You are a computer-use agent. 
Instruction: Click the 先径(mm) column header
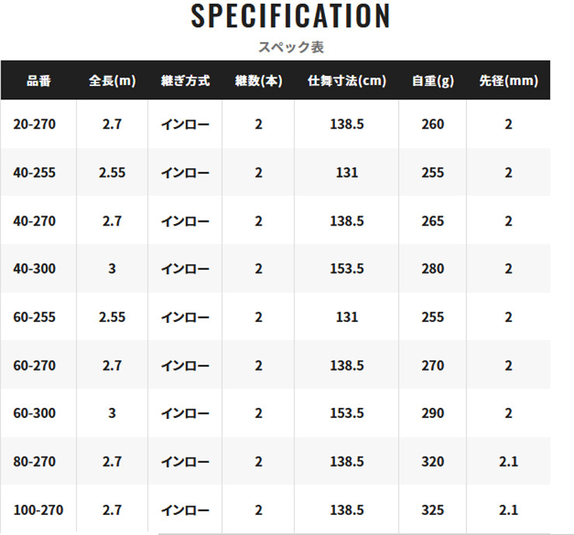[x=508, y=81]
